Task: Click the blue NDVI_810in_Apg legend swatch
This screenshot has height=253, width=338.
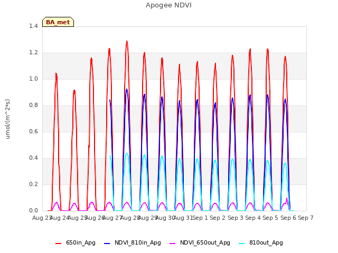Action: click(107, 244)
